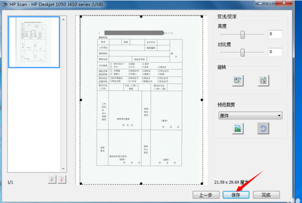Click the undo crop arrow icon
This screenshot has height=203, width=302.
(x=262, y=129)
